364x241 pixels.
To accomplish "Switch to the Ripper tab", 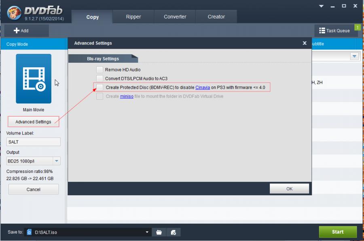I will click(133, 17).
